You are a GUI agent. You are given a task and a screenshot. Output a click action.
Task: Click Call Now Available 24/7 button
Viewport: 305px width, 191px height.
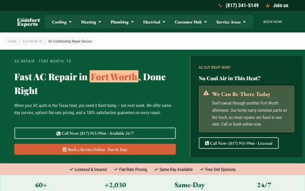pos(95,133)
